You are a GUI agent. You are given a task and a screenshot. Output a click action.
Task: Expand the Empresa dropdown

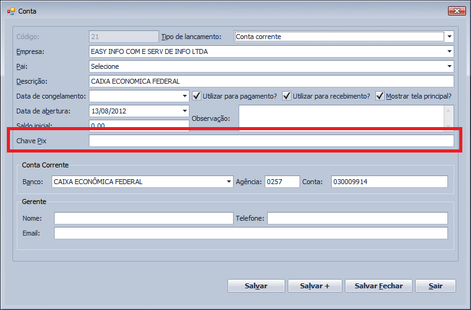click(449, 51)
